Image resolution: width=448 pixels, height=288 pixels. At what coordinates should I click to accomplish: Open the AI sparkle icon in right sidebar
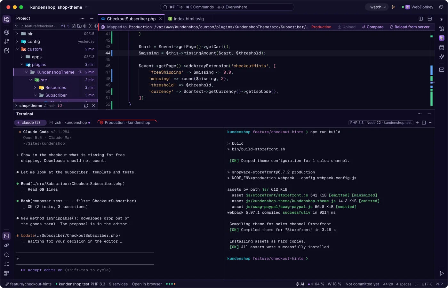pos(442,57)
